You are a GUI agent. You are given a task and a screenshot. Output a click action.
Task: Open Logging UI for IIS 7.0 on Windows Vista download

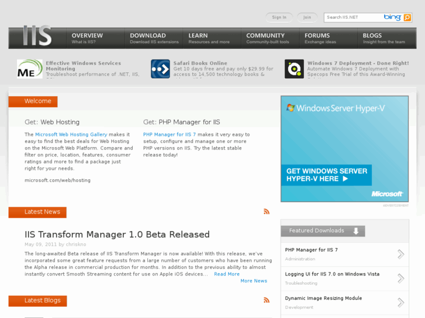[x=332, y=274]
